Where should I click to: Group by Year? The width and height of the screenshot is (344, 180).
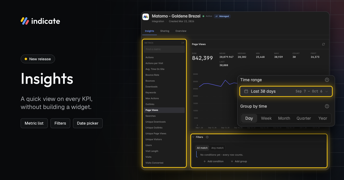coord(323,118)
